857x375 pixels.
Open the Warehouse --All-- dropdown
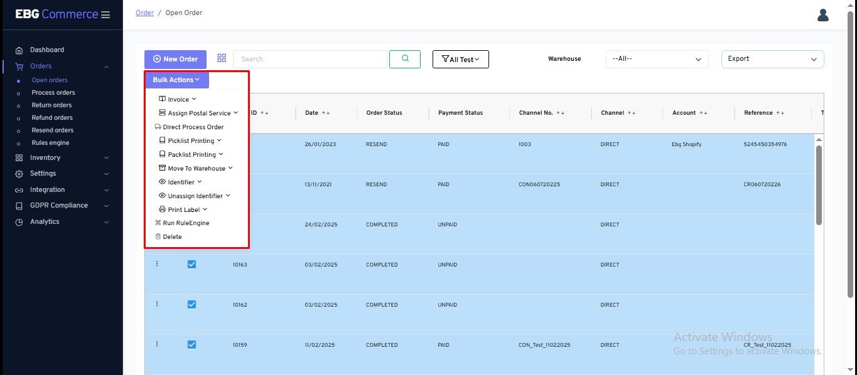click(657, 59)
